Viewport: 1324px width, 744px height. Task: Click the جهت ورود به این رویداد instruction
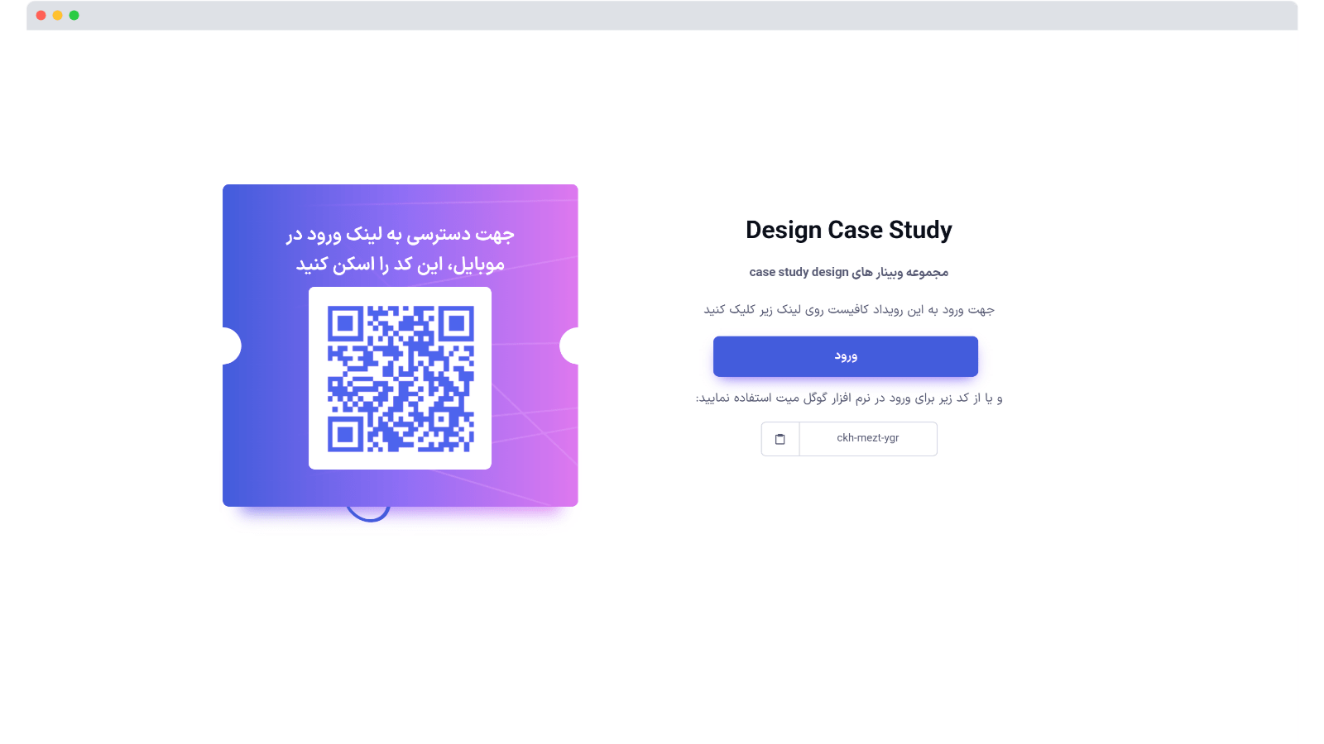[x=848, y=309]
